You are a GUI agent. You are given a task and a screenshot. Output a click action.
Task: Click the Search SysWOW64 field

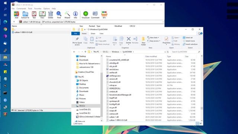coord(186,52)
